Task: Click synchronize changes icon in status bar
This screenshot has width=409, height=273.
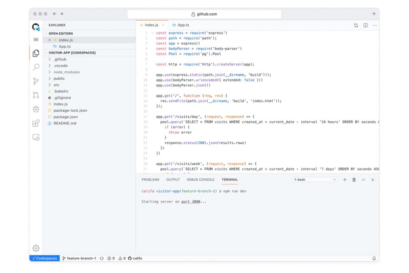Action: coord(102,258)
